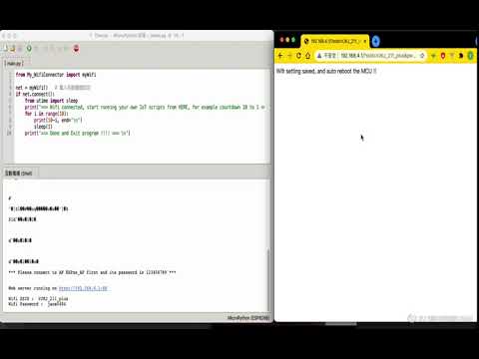479x359 pixels.
Task: Click the faded yellow extension icon in Chrome
Action: [x=452, y=56]
